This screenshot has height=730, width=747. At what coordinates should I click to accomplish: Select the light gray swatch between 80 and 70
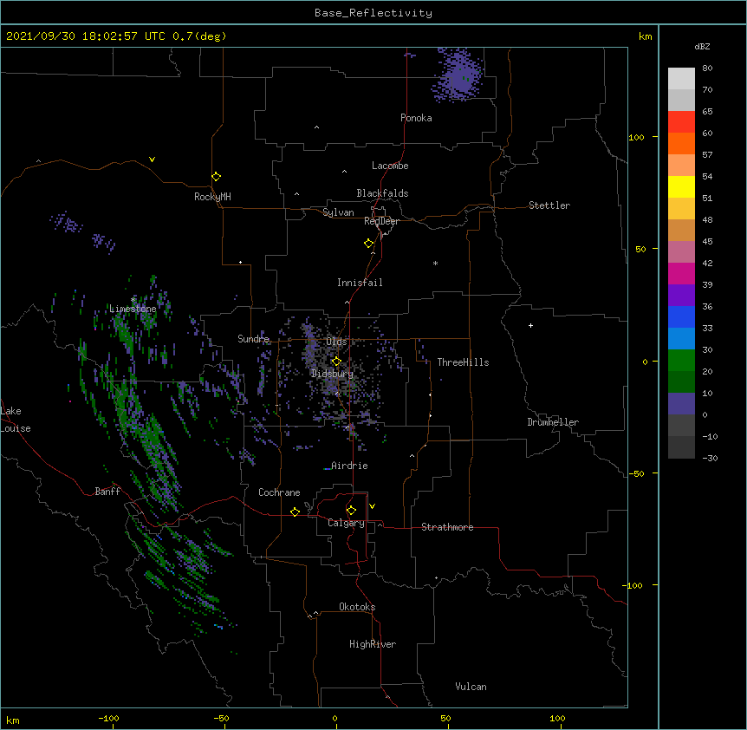[681, 79]
